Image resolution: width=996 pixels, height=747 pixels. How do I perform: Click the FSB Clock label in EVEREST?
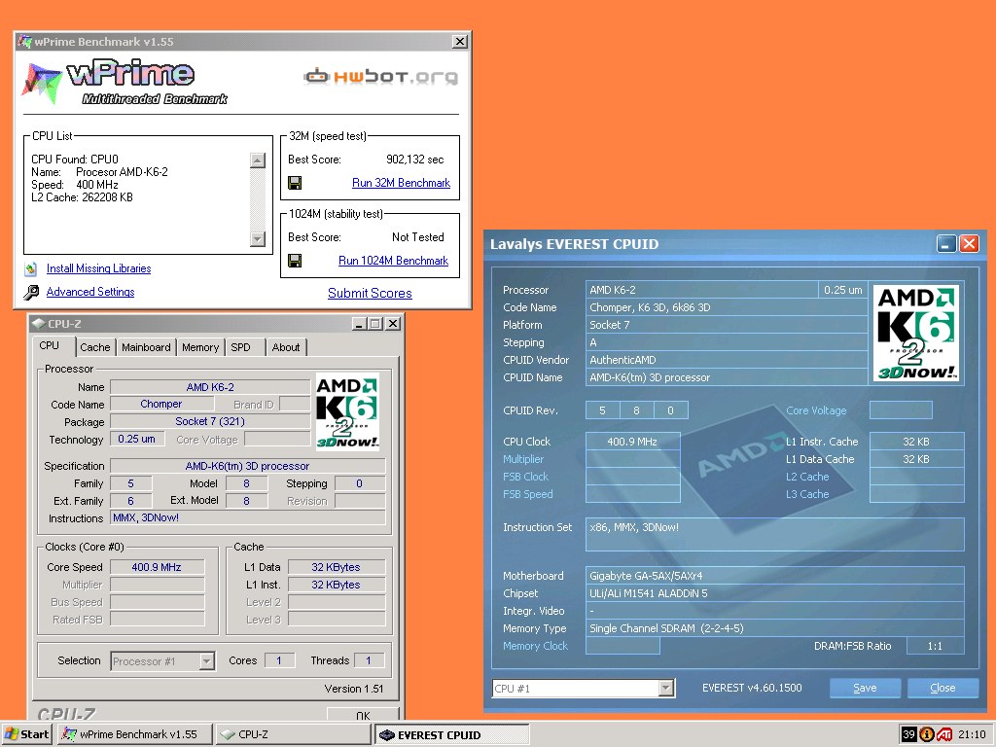tap(525, 477)
